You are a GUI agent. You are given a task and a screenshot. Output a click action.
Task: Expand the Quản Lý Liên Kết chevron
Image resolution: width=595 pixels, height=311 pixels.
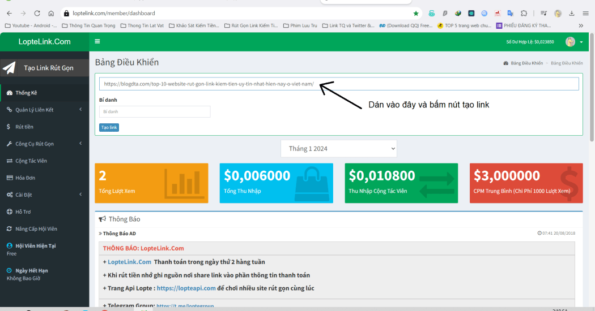pos(80,110)
